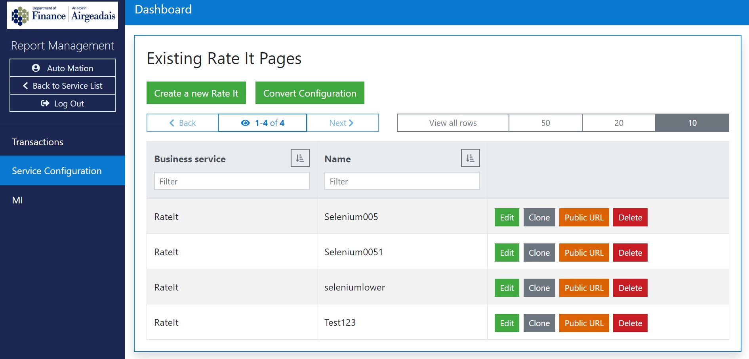Delete the Selenium005 entry
749x359 pixels.
(x=630, y=217)
